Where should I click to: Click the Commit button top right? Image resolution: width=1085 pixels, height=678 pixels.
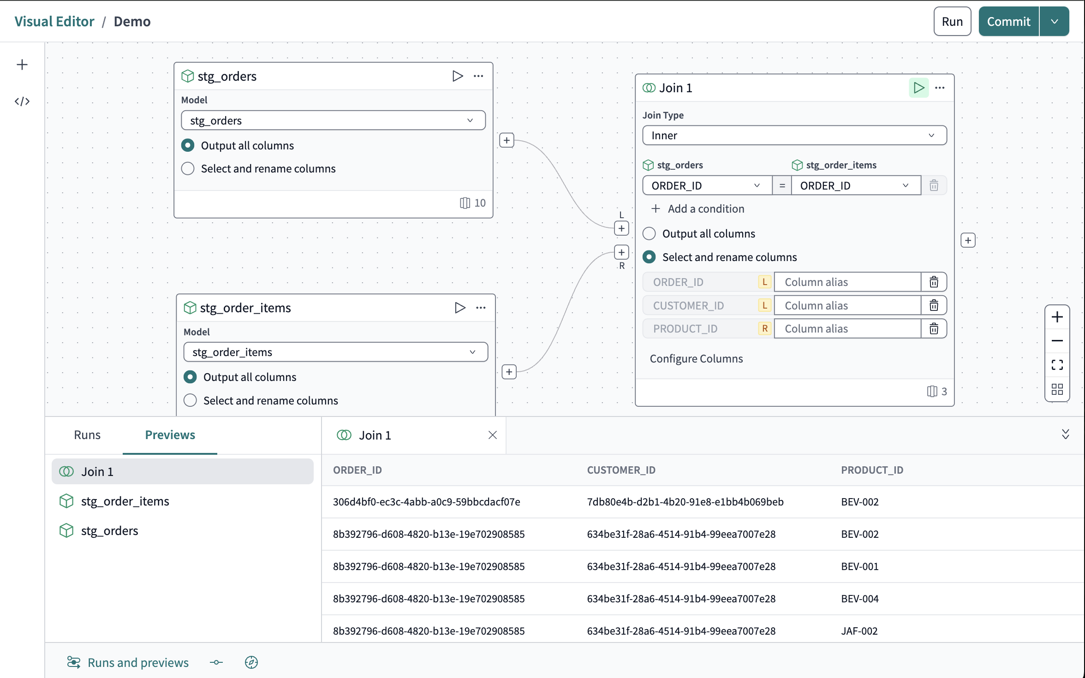(1008, 21)
